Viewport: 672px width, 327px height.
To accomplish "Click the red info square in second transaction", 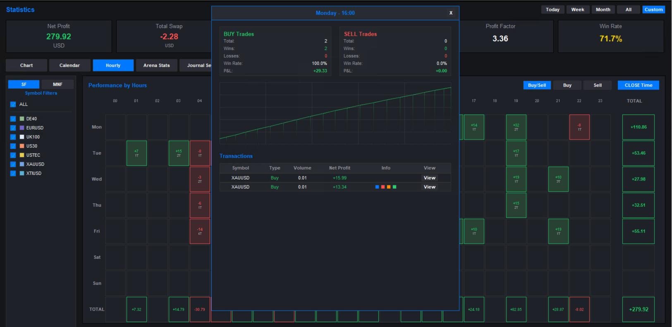I will click(x=383, y=187).
